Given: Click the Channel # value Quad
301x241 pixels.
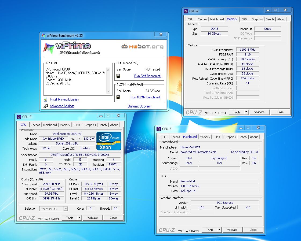Looking at the screenshot, I should click(268, 29).
